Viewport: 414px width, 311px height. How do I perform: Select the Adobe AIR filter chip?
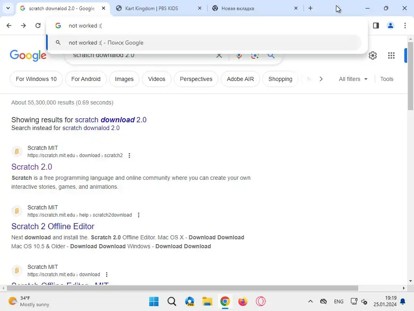(240, 79)
